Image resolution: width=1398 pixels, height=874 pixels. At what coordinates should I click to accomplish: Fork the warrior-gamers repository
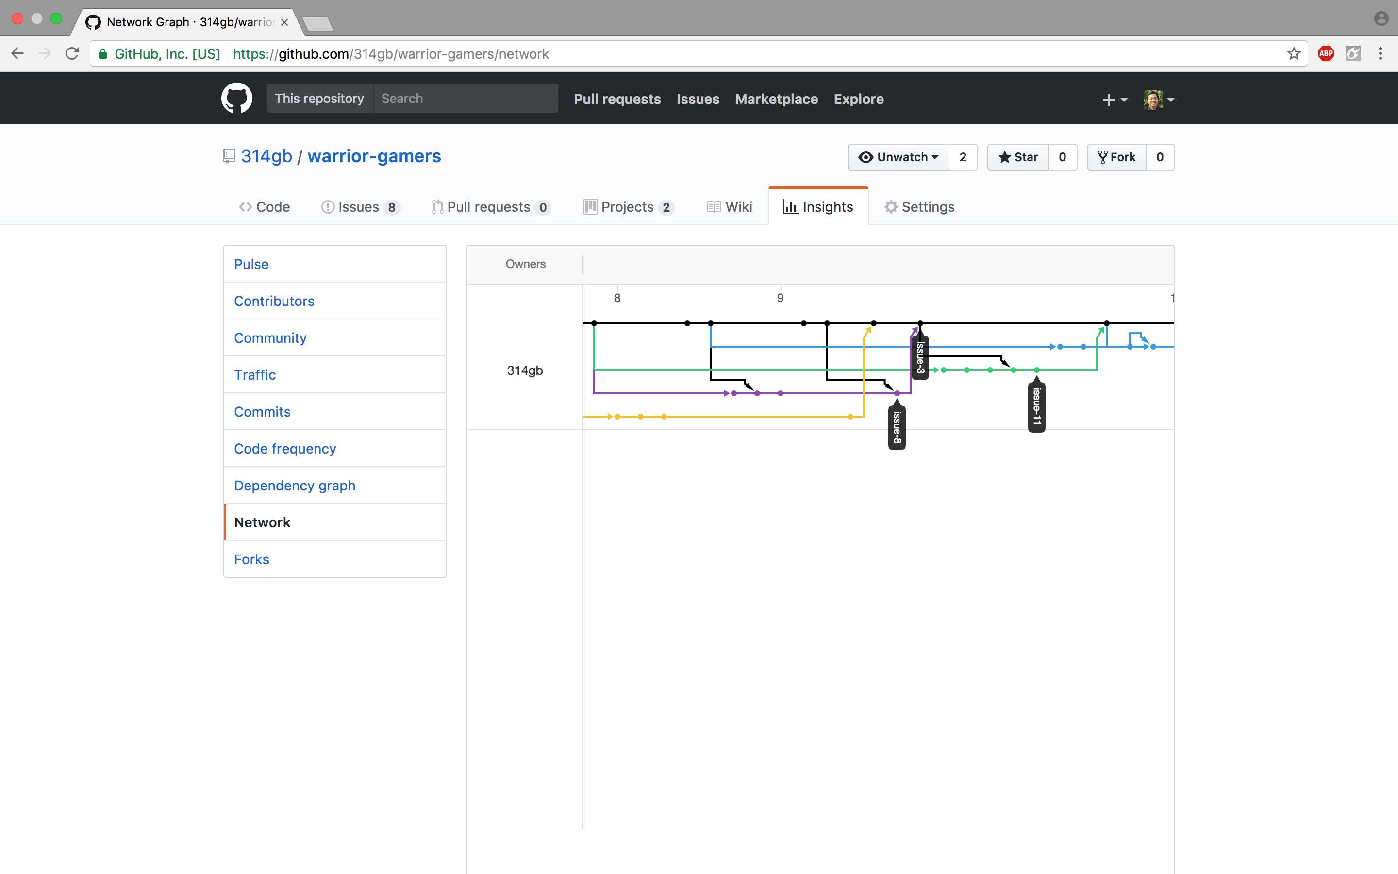tap(1116, 157)
